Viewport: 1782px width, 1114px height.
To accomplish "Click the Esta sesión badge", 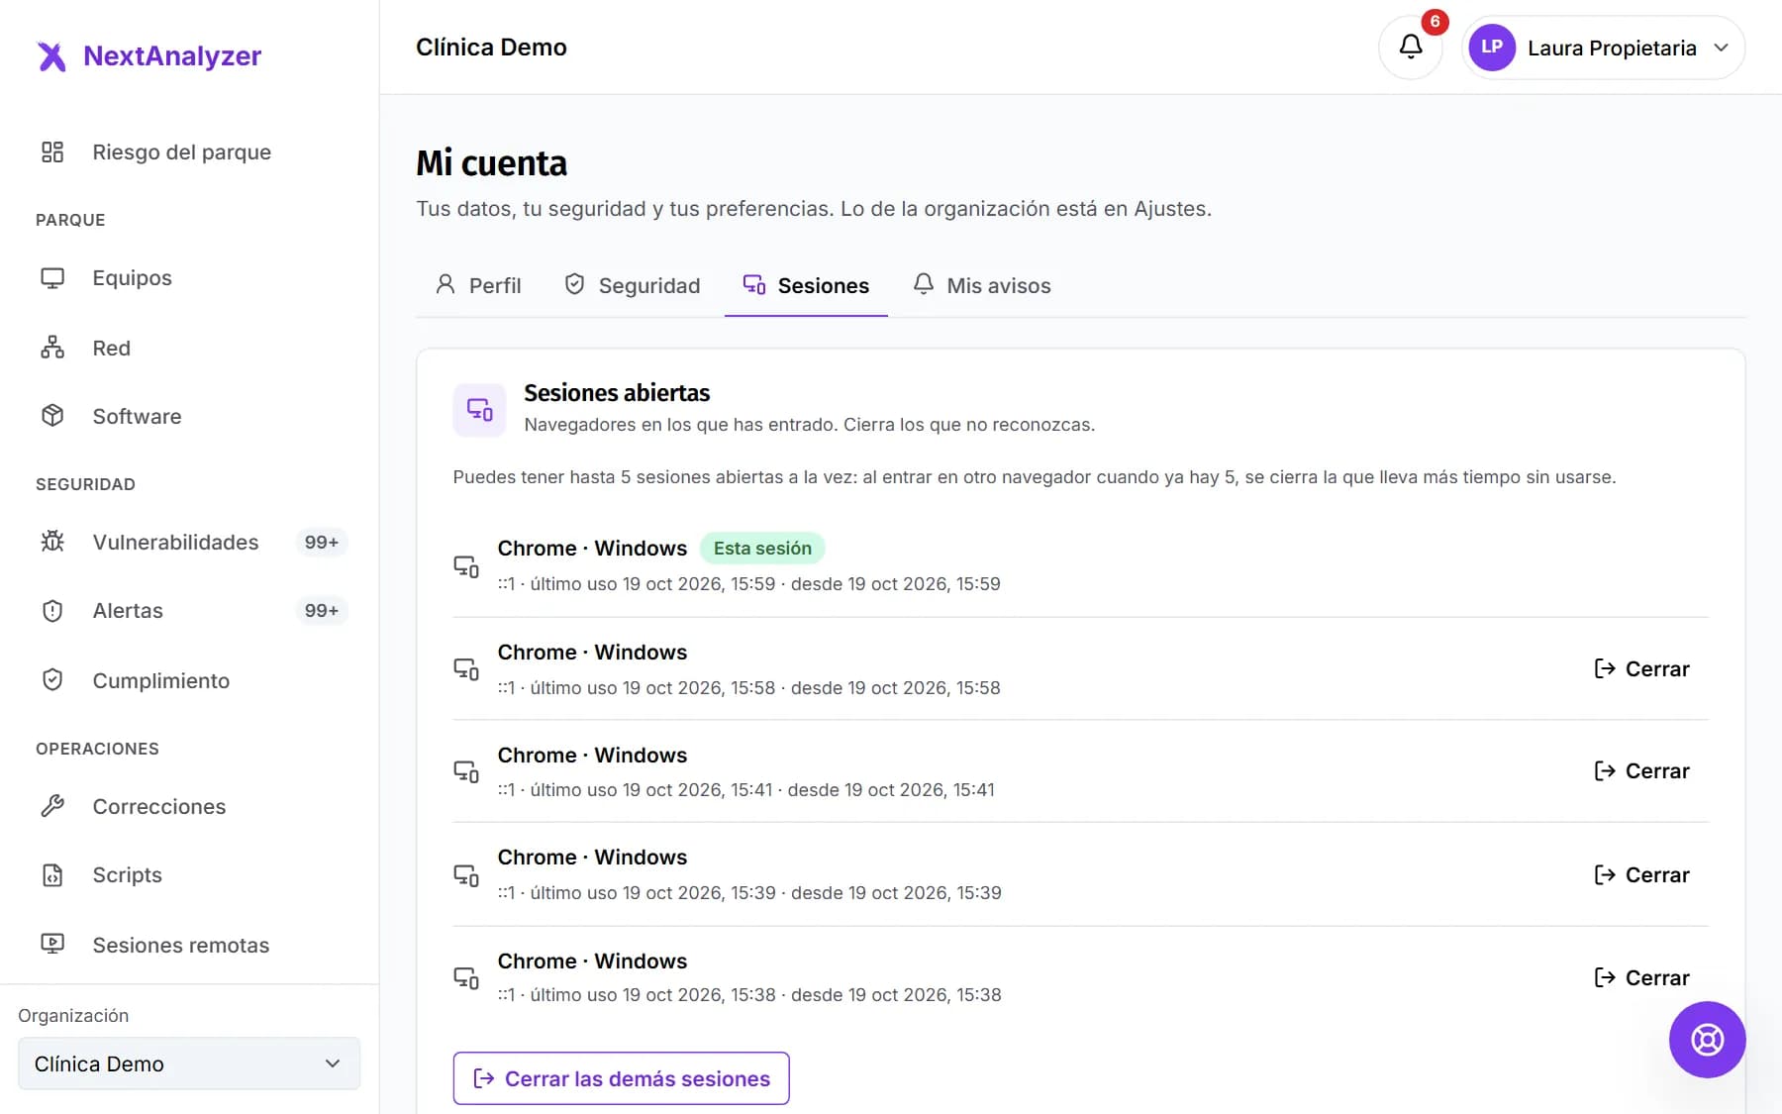I will [x=762, y=549].
